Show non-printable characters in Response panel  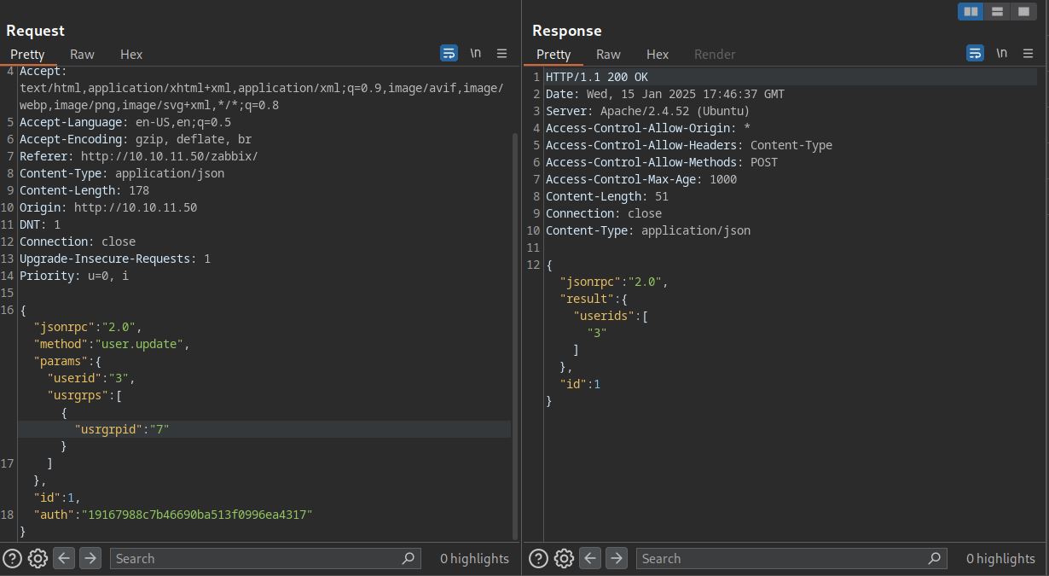[1001, 53]
